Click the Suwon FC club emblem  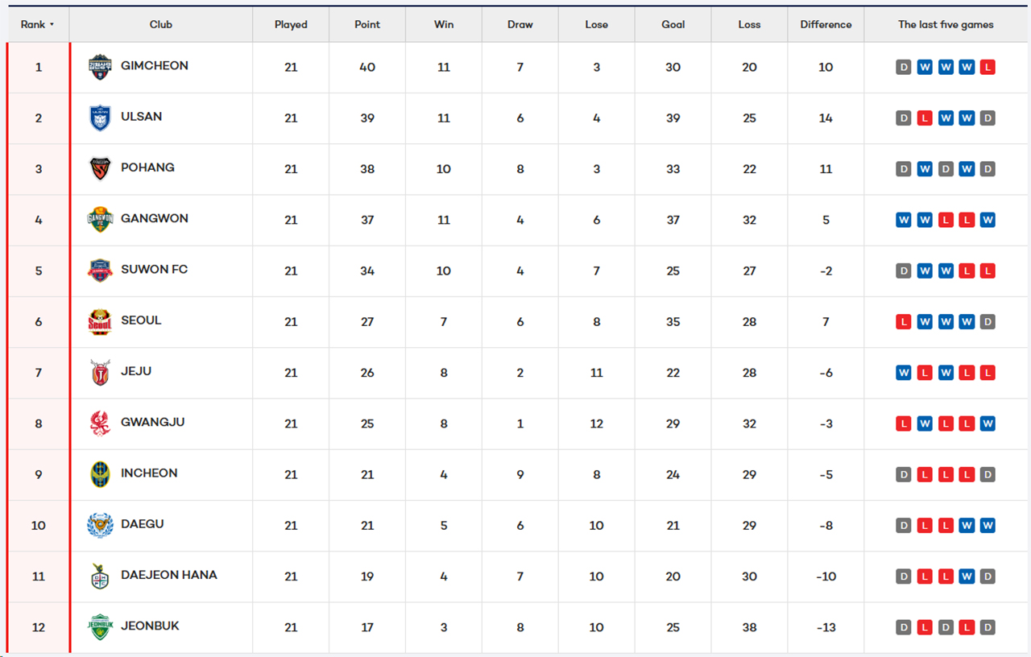coord(100,270)
